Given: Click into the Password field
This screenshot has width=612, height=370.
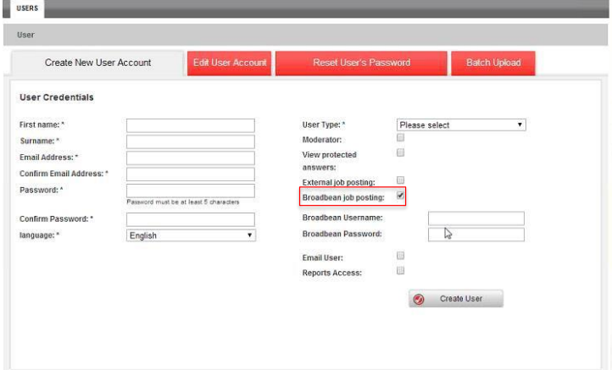Looking at the screenshot, I should (x=191, y=191).
